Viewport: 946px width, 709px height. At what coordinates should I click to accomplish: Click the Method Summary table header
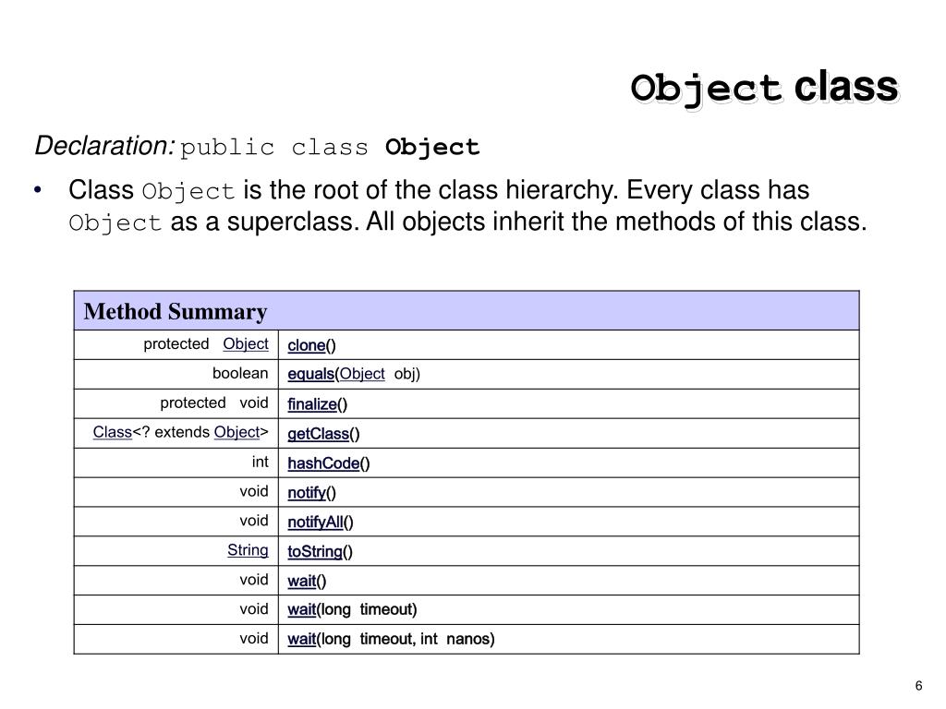[176, 312]
